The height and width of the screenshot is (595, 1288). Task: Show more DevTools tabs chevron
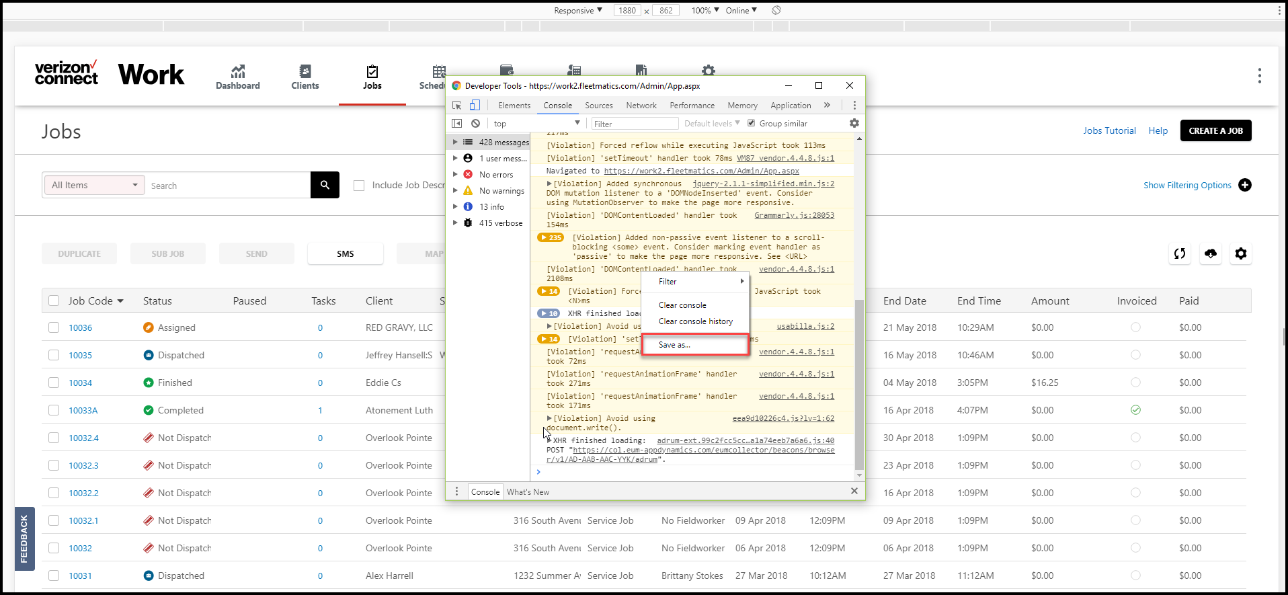coord(827,106)
